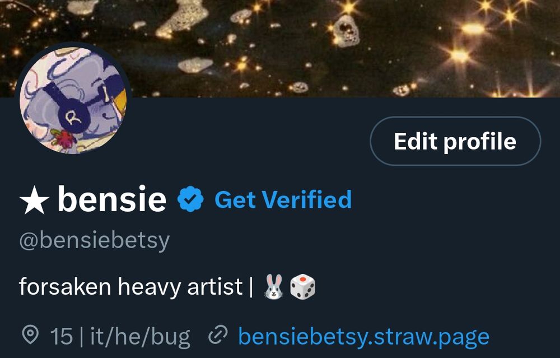Click the rabbit emoji in bio
Viewport: 560px width, 358px height.
click(x=274, y=286)
